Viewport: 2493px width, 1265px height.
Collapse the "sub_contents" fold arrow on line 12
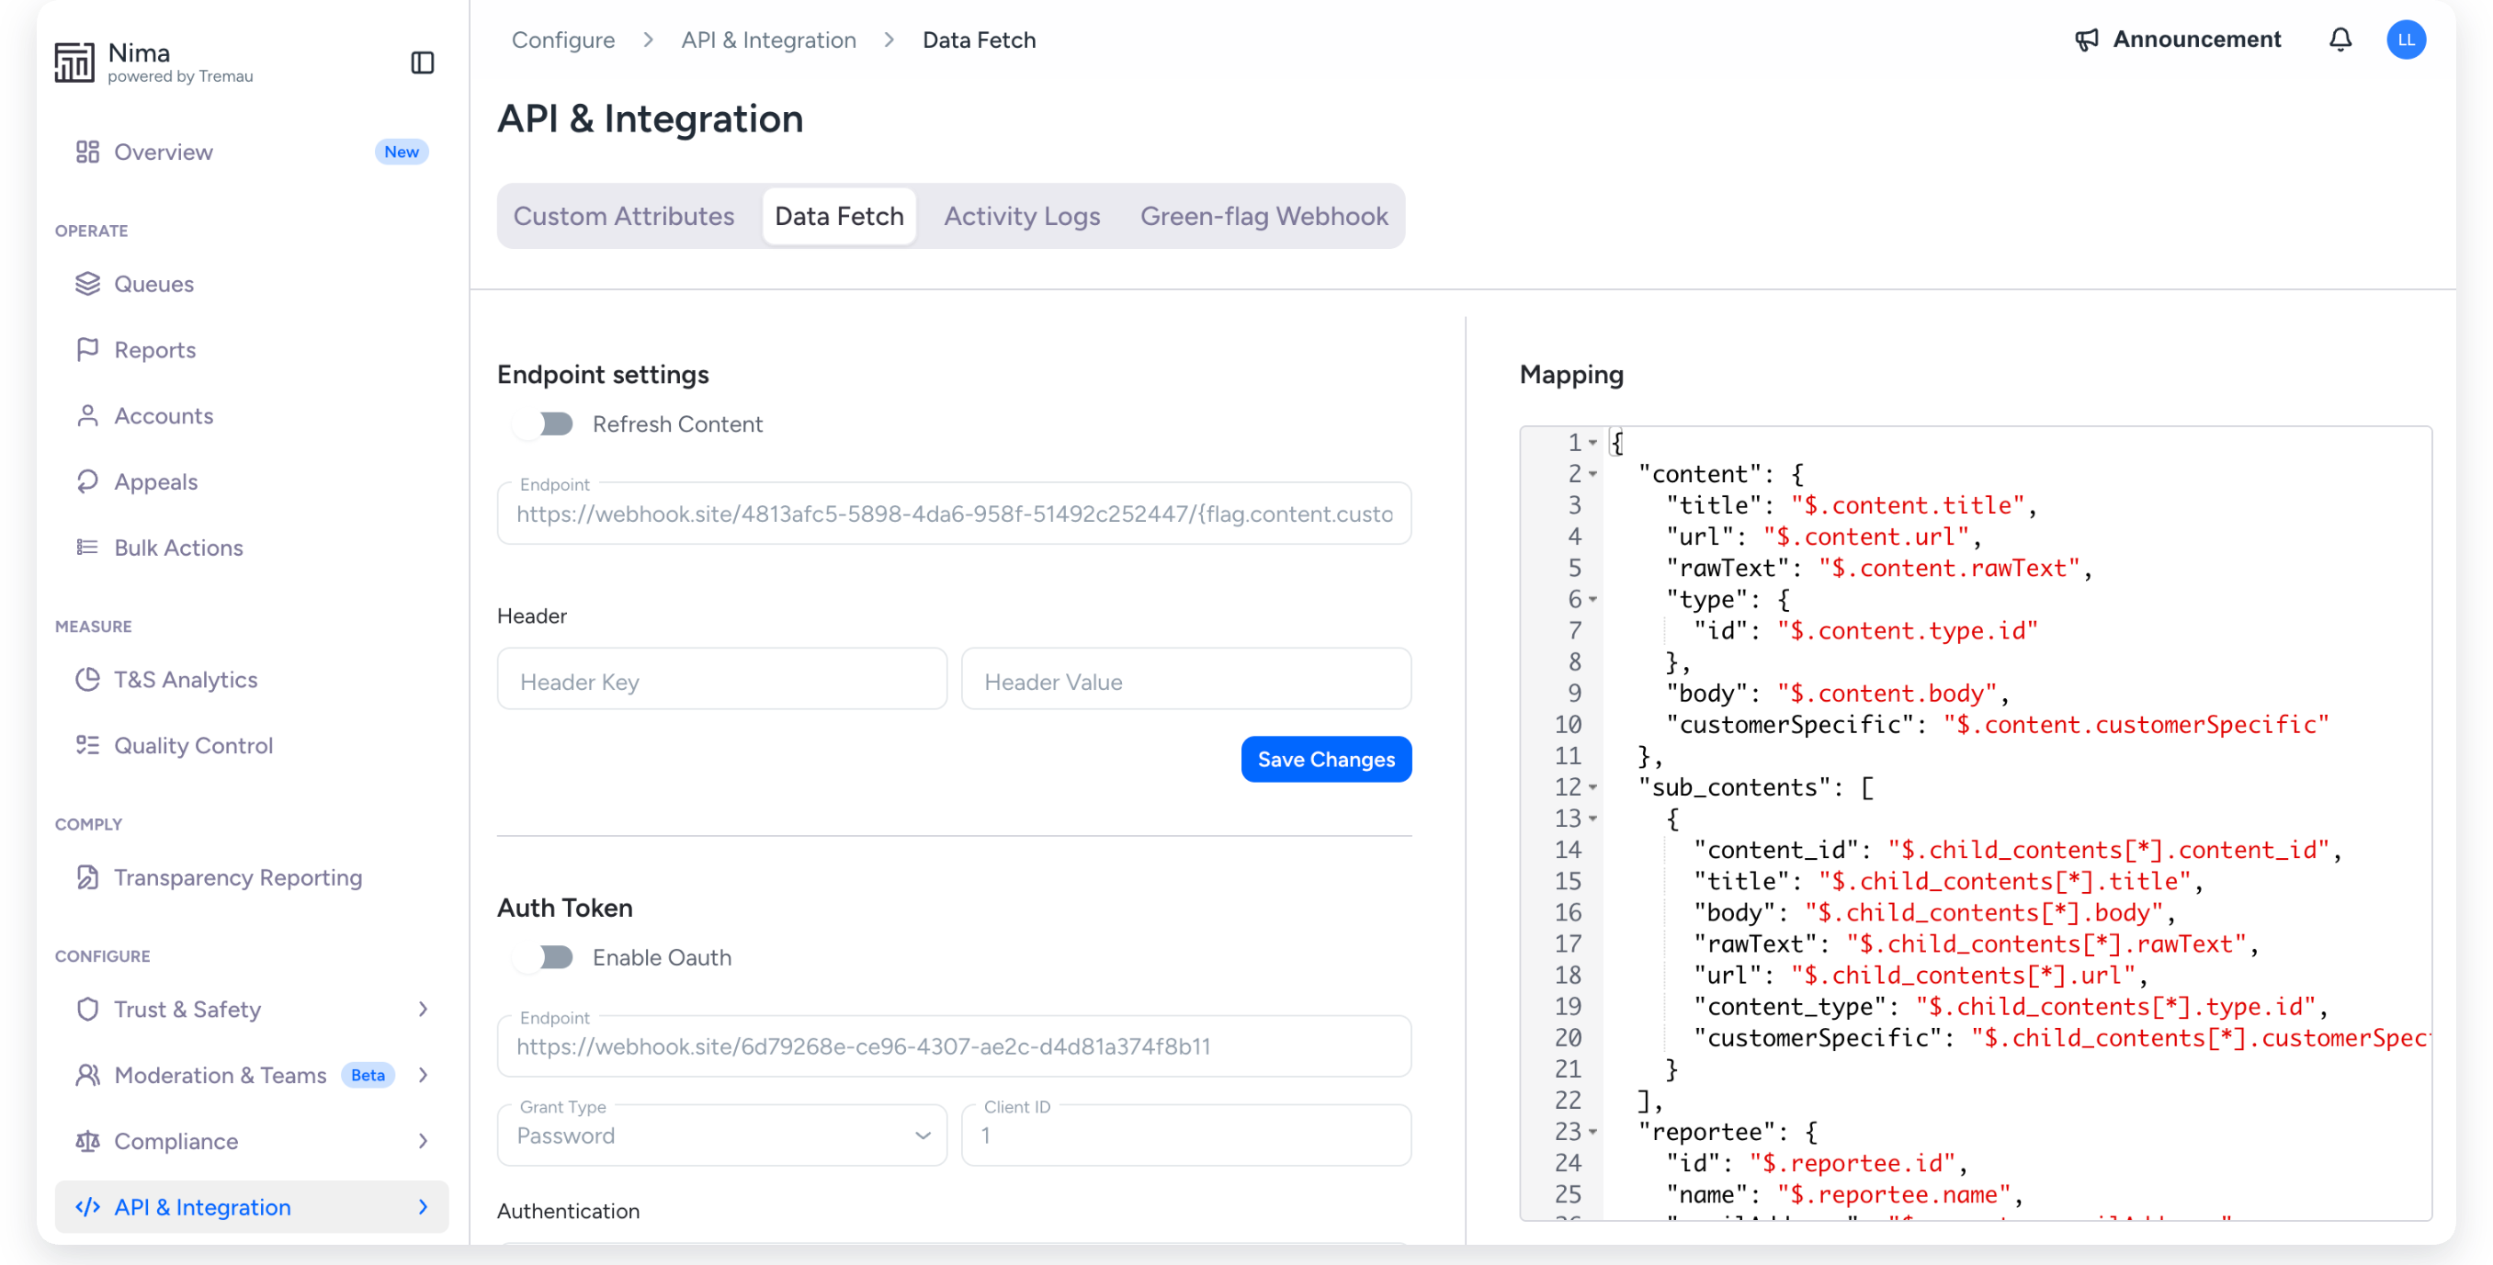click(x=1592, y=787)
